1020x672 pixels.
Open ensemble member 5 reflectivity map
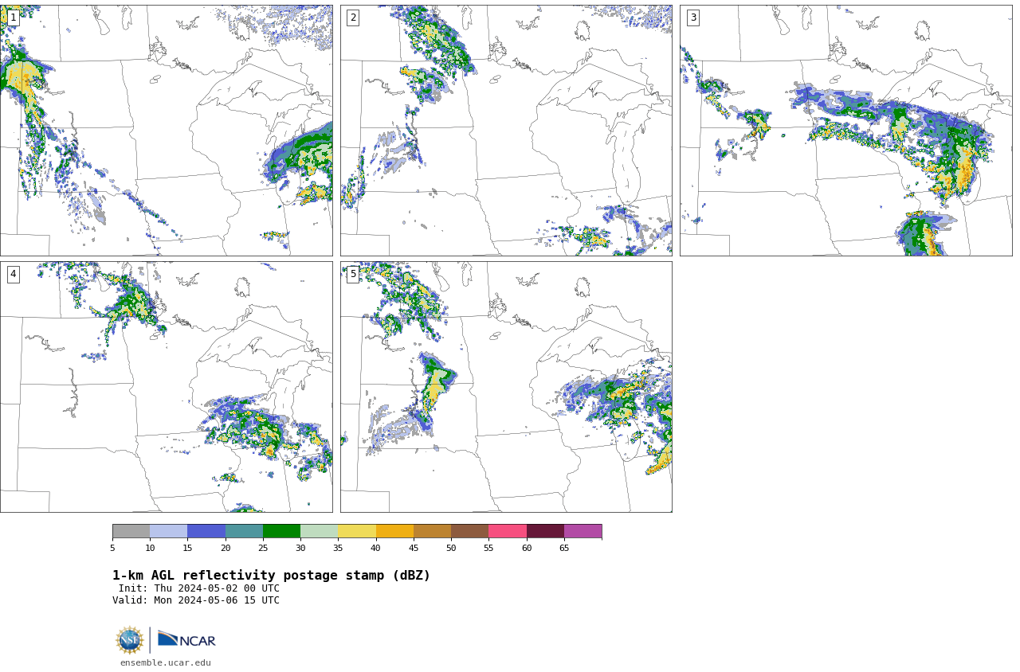(x=506, y=387)
